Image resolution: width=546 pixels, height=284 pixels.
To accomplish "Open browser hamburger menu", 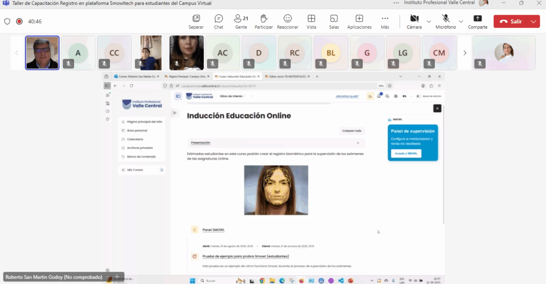I will click(439, 86).
